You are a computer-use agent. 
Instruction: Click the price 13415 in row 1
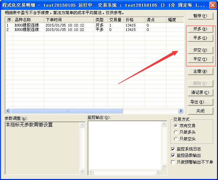(x=130, y=25)
